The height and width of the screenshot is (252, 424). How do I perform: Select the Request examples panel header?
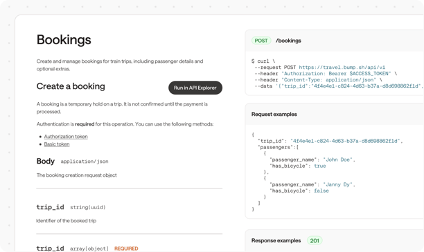coord(274,115)
